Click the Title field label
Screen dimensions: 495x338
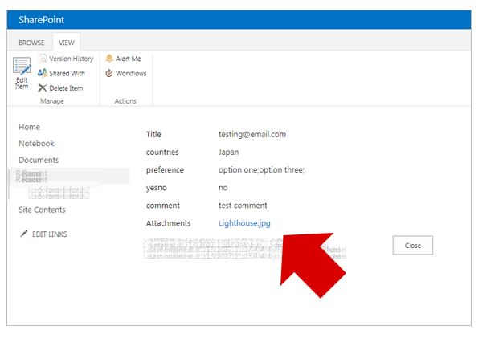click(153, 134)
